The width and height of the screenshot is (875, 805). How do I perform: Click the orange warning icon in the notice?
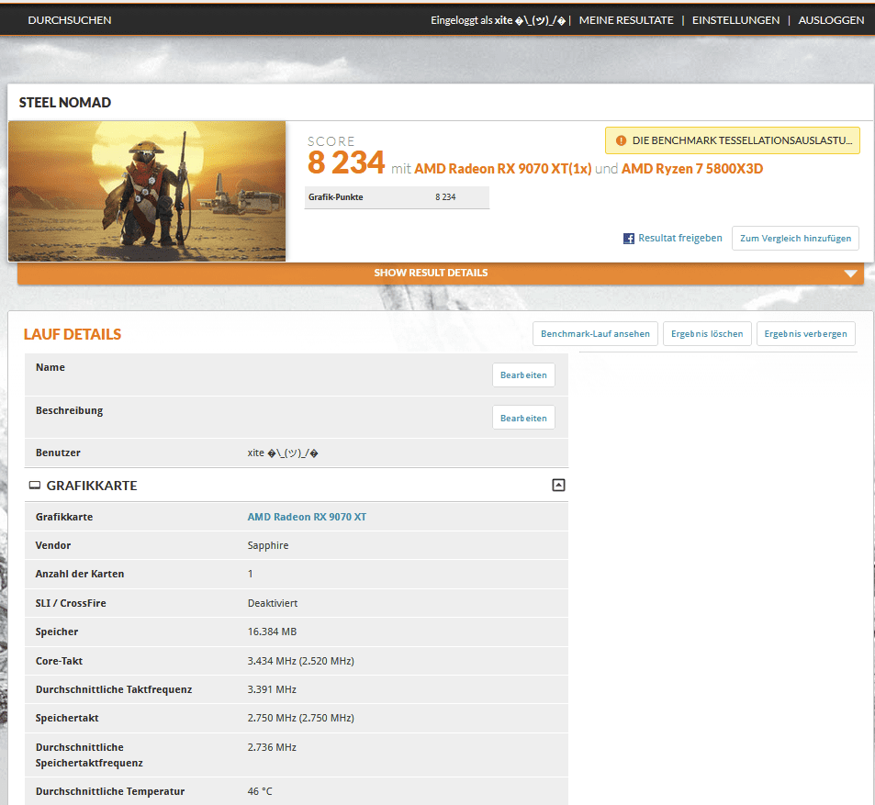(x=621, y=140)
